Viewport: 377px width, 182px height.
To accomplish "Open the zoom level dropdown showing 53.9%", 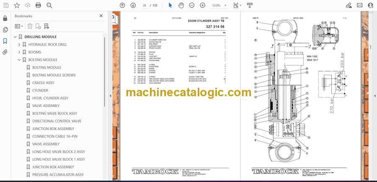I will 219,5.
